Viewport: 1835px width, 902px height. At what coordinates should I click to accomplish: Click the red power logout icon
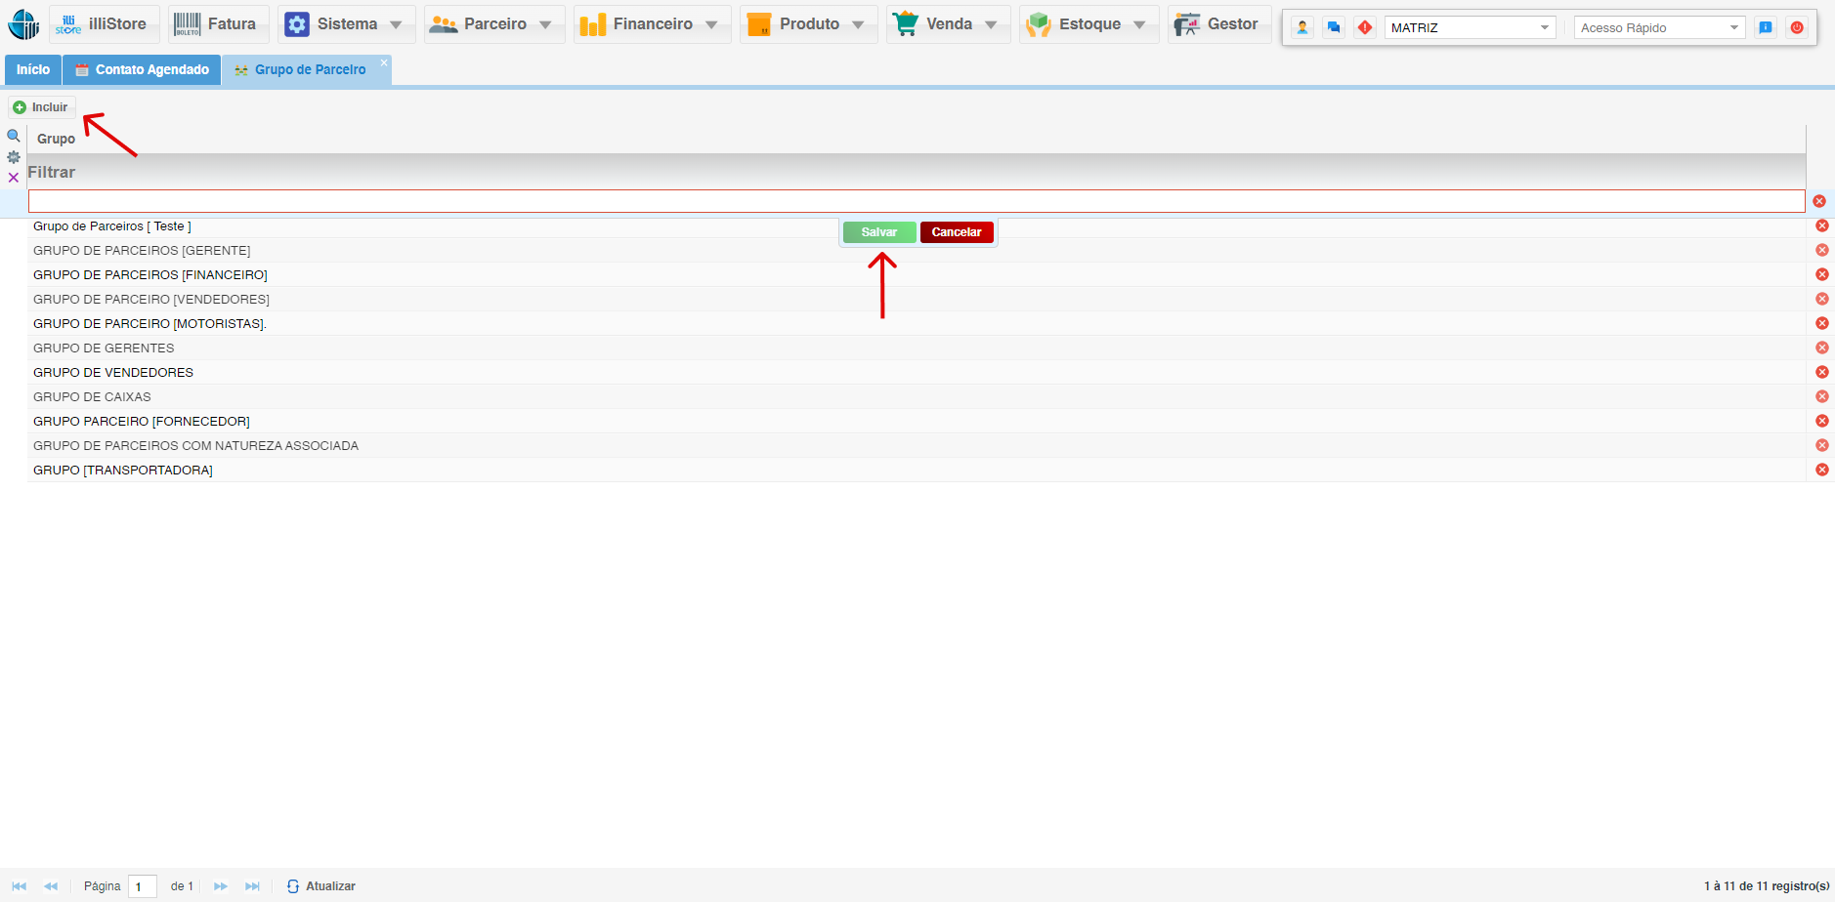[x=1797, y=27]
